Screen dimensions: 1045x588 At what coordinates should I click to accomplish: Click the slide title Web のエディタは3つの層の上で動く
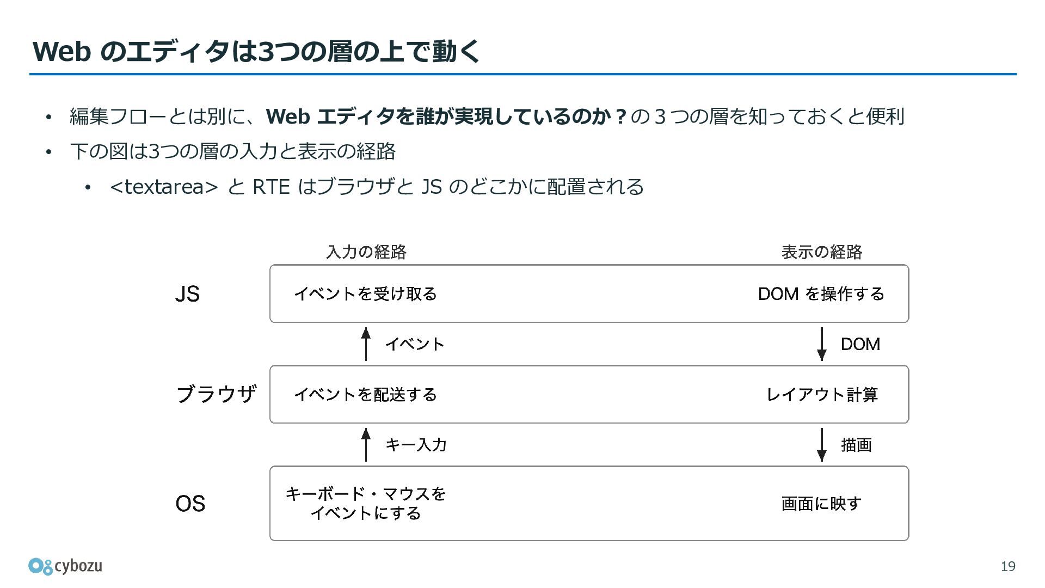256,51
